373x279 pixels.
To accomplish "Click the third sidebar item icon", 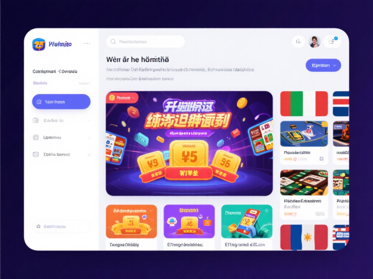I will pyautogui.click(x=36, y=137).
